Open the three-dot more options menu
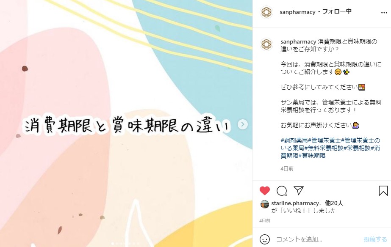Screen dimensions: 391x247 coord(384,13)
